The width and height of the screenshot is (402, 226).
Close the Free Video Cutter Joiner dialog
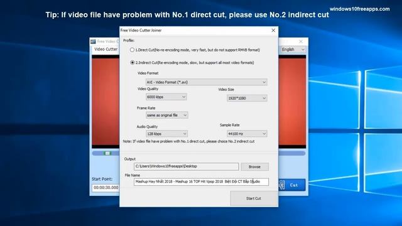coord(273,30)
